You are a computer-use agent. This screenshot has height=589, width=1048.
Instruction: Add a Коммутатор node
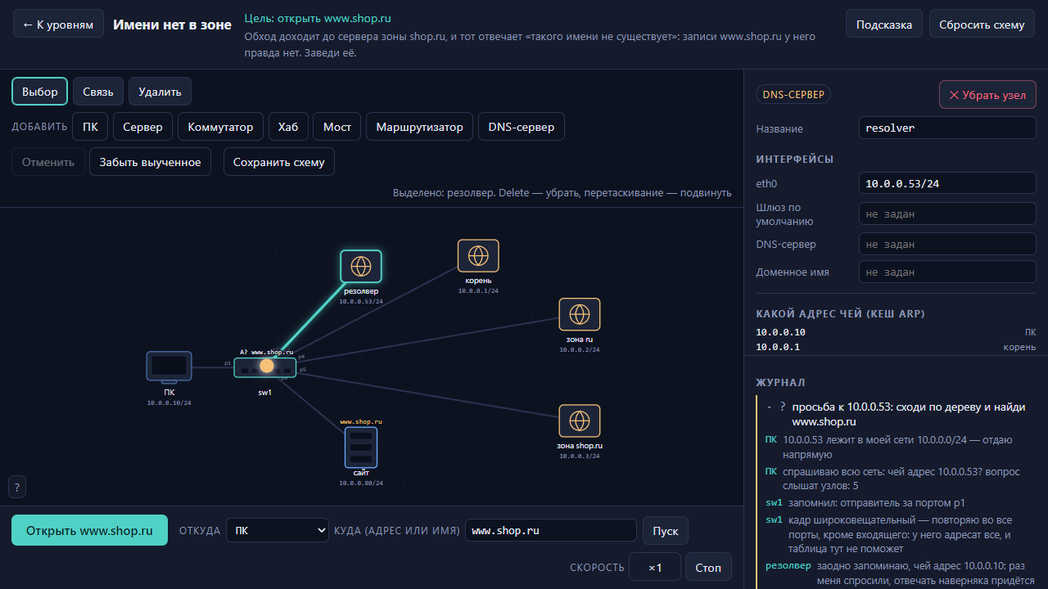tap(221, 127)
